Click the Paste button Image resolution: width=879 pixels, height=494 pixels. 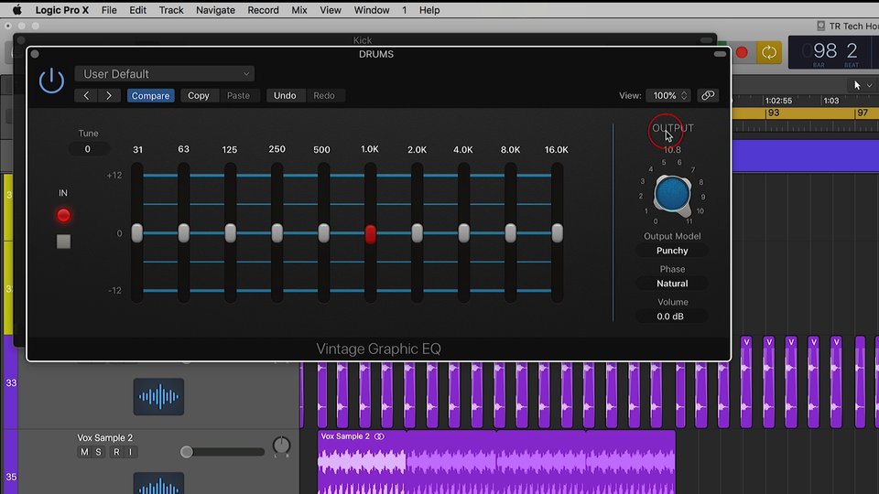point(238,96)
